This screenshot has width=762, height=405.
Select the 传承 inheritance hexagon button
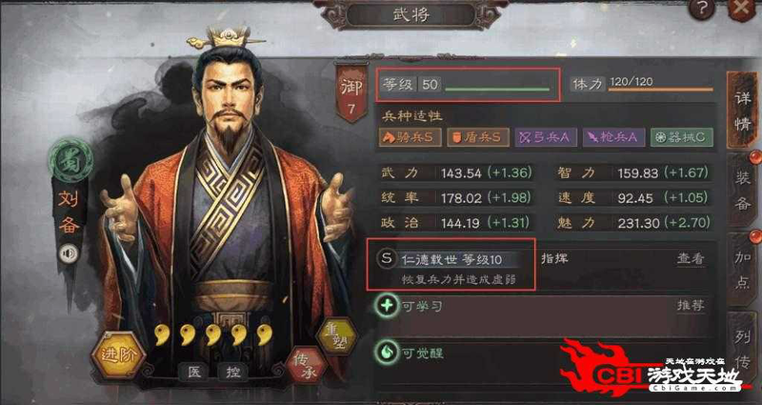tap(306, 365)
